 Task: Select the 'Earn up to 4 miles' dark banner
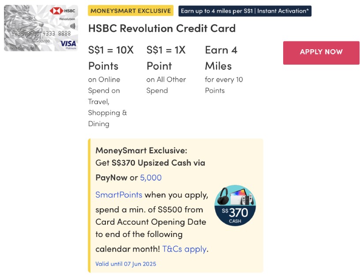click(x=244, y=11)
